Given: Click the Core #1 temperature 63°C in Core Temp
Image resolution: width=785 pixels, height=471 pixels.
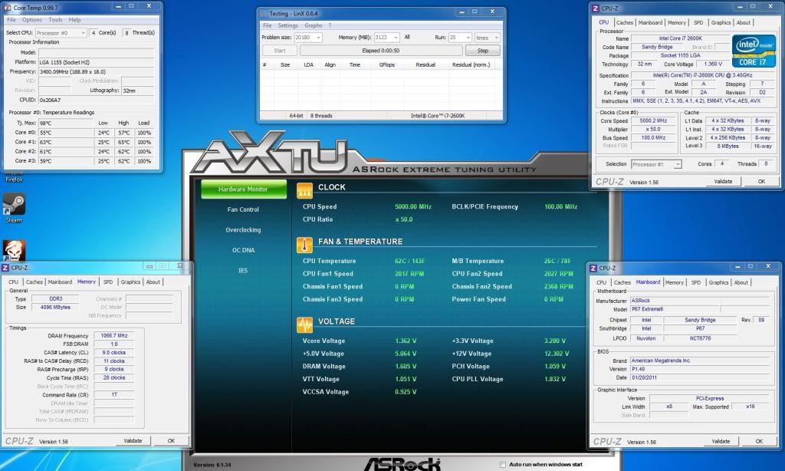Looking at the screenshot, I should click(x=66, y=143).
